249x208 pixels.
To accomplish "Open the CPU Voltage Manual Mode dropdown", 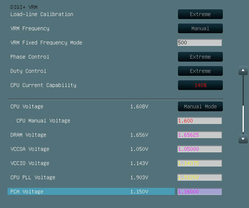I will pyautogui.click(x=200, y=106).
